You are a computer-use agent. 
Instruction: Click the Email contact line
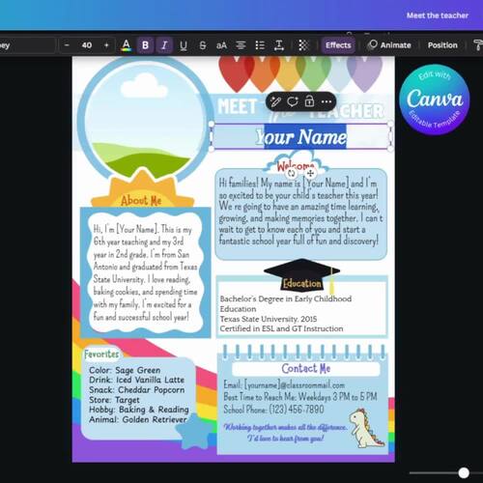(x=284, y=384)
